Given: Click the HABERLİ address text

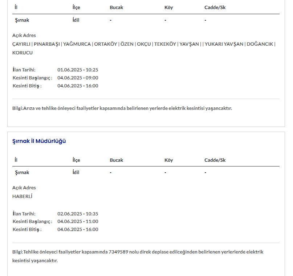Looking at the screenshot, I should pyautogui.click(x=23, y=197).
